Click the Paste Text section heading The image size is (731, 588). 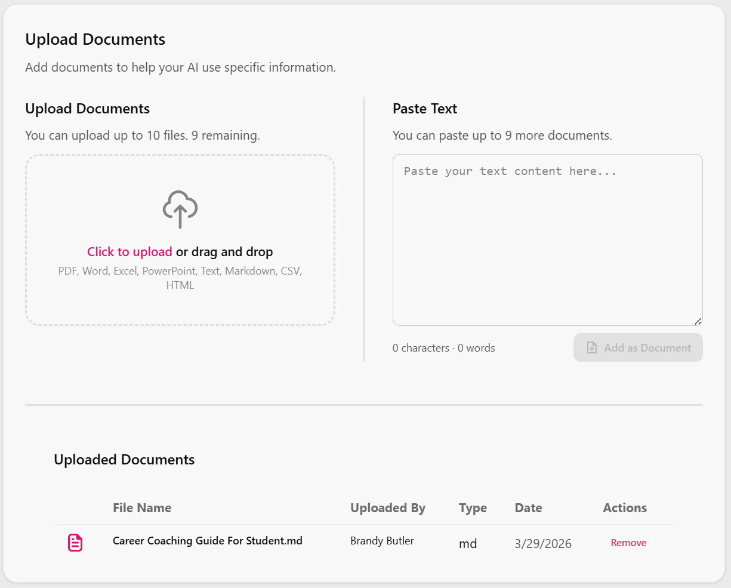pos(424,109)
